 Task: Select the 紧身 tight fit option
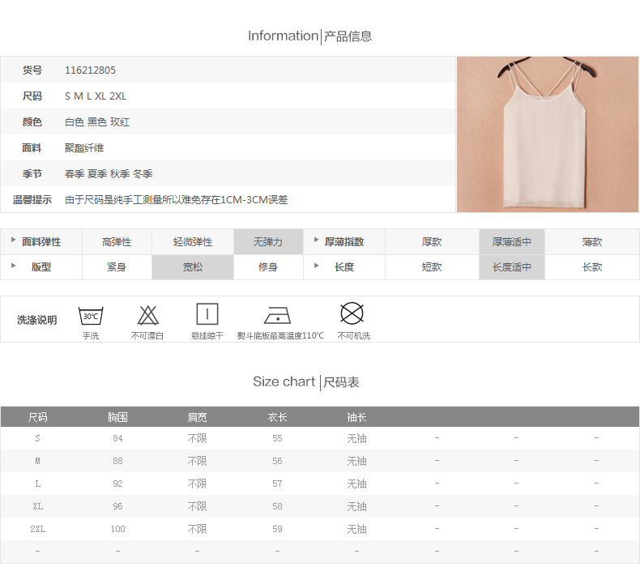[117, 267]
